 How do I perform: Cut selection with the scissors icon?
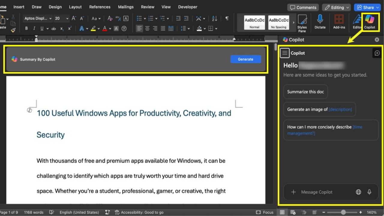(13, 17)
